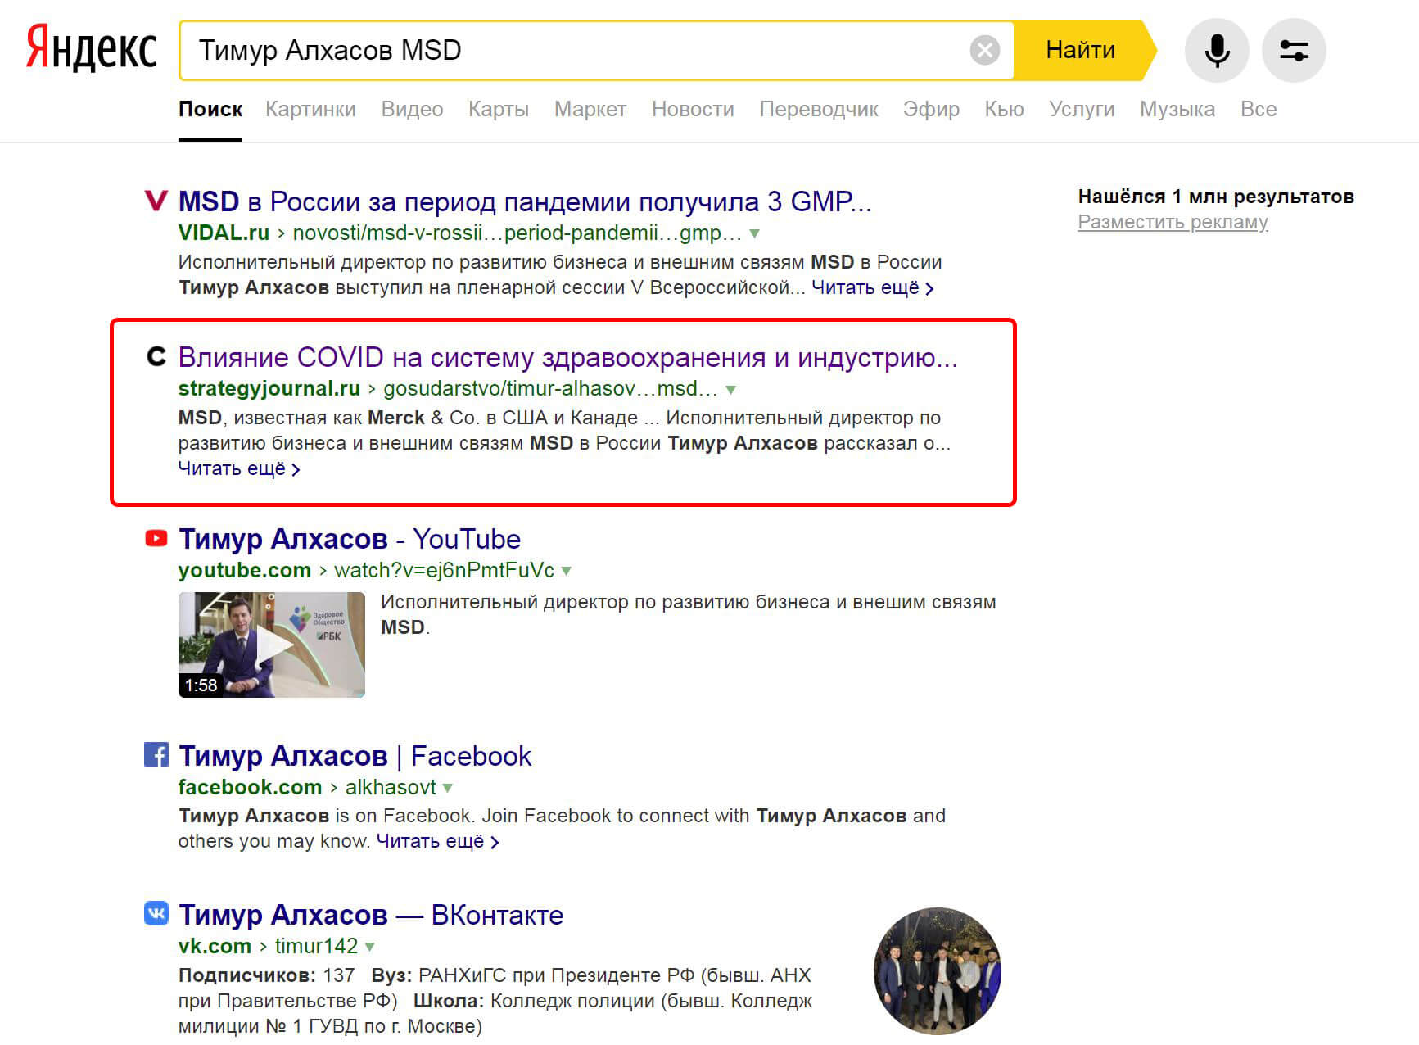This screenshot has height=1045, width=1419.
Task: Click the round VK group photo thumbnail
Action: coord(938,970)
